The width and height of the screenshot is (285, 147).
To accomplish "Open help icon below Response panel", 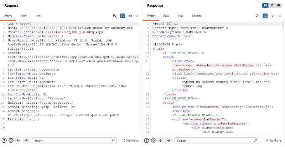I will pos(146,141).
